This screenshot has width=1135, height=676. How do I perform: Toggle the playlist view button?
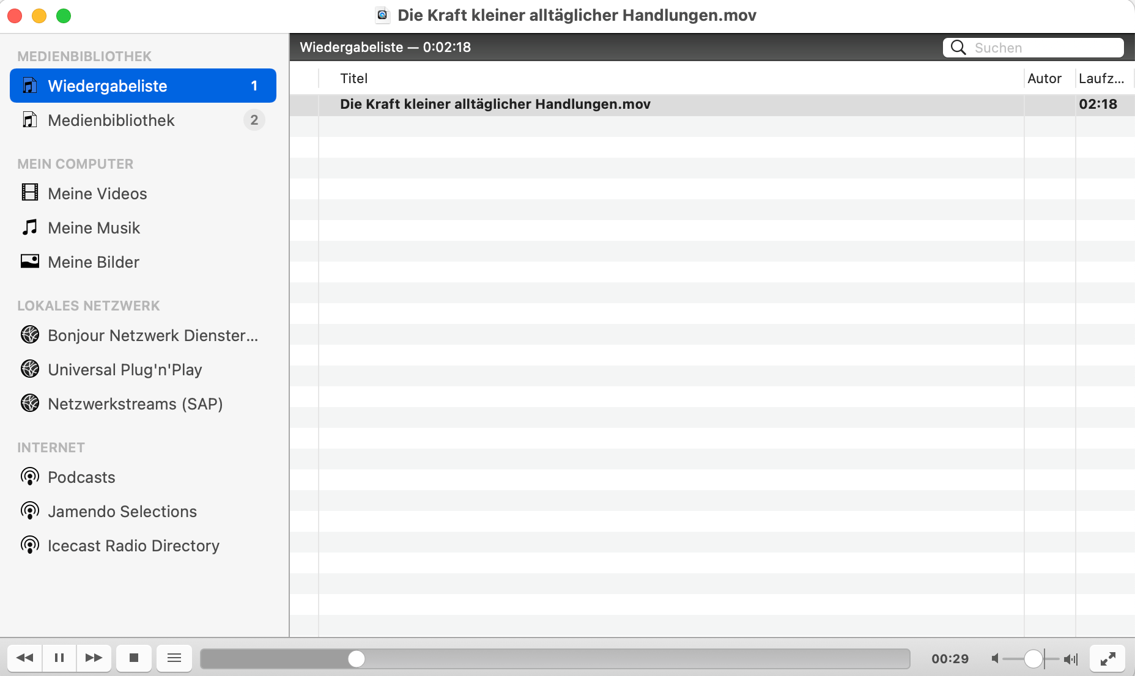pyautogui.click(x=174, y=658)
